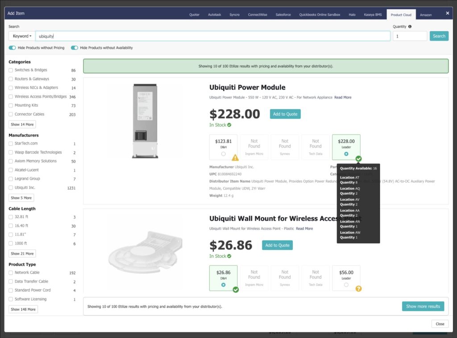Check the Connector Cables category
The image size is (457, 338).
pos(11,115)
